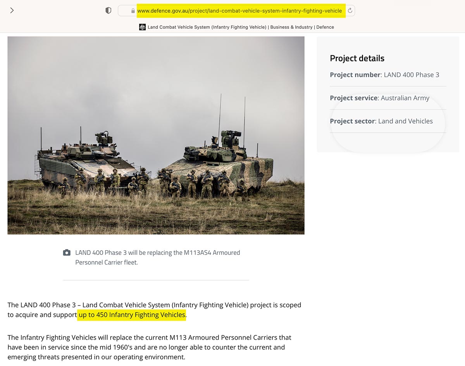
Task: Select the Land Combat Vehicle System tab title
Action: coord(241,27)
